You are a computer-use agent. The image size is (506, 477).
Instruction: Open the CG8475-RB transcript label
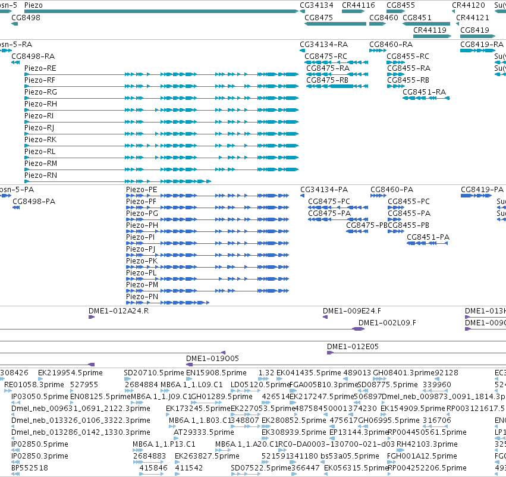click(x=327, y=80)
